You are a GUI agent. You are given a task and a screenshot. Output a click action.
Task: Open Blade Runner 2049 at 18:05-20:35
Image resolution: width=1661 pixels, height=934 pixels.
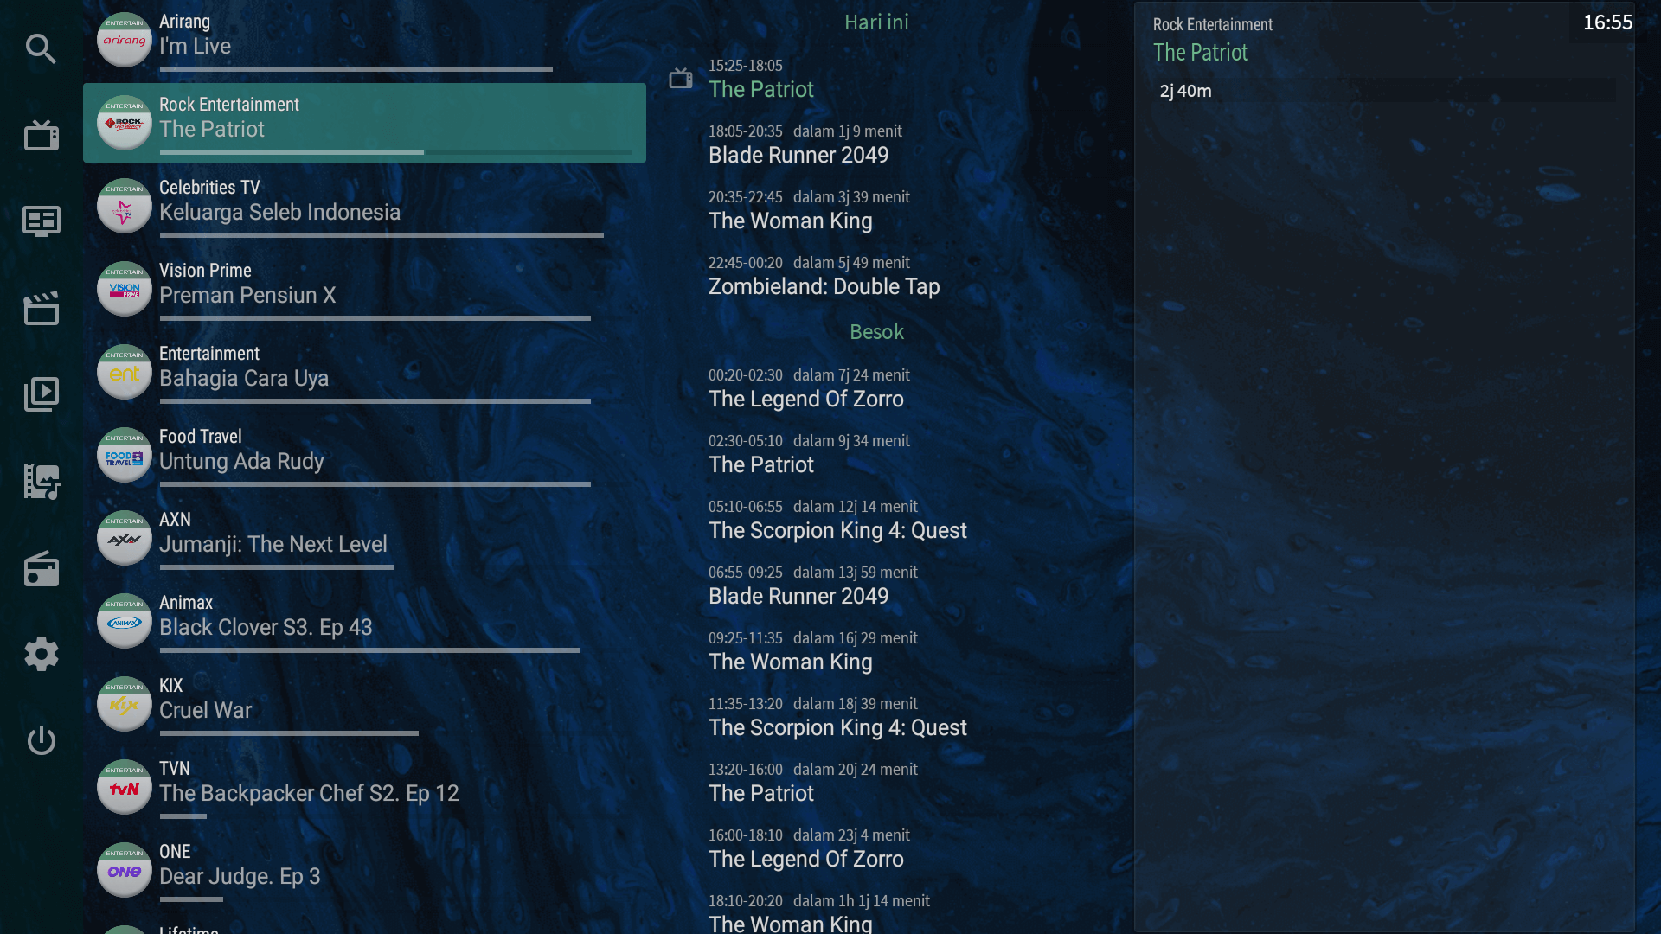[876, 144]
